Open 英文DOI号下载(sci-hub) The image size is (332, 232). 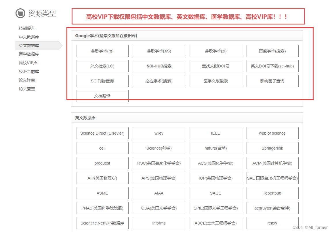point(272,66)
